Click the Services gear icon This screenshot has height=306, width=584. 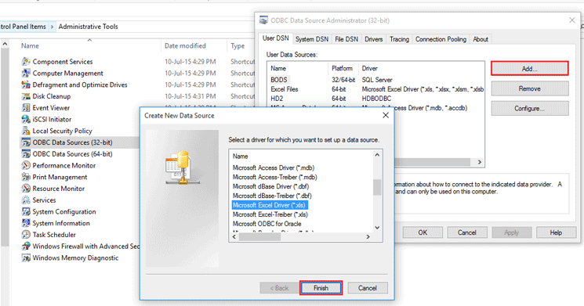coord(26,200)
